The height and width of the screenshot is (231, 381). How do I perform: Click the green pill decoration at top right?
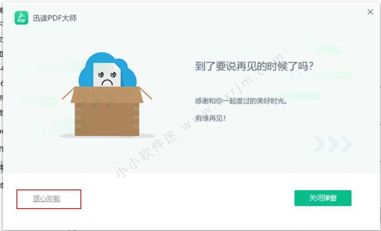(325, 50)
